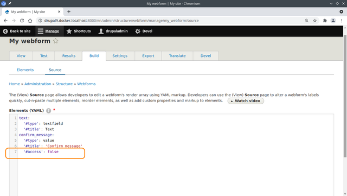Screen dimensions: 347x196
Task: Open the Chromium three-dot menu
Action: [x=342, y=21]
